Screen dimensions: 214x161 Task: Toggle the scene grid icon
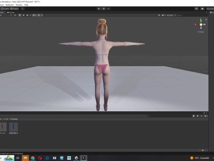[39, 15]
